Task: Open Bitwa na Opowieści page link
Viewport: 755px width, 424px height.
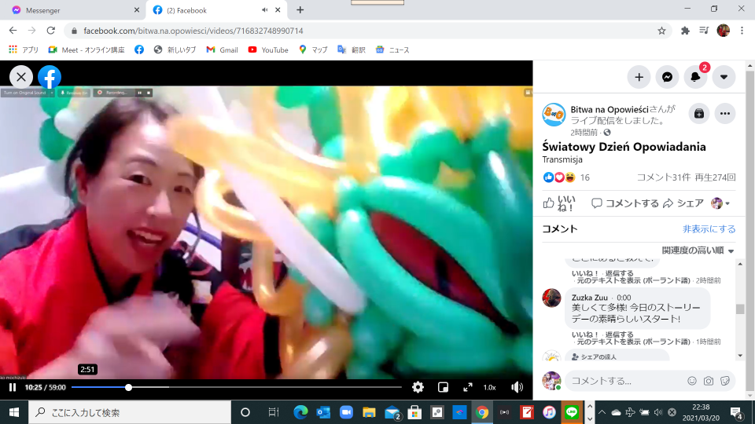Action: coord(610,110)
